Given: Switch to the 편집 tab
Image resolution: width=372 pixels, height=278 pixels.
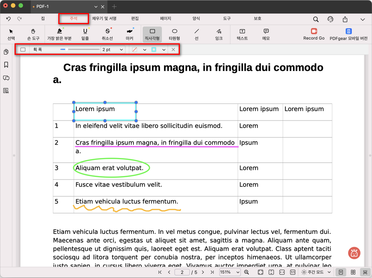Looking at the screenshot, I should 135,18.
